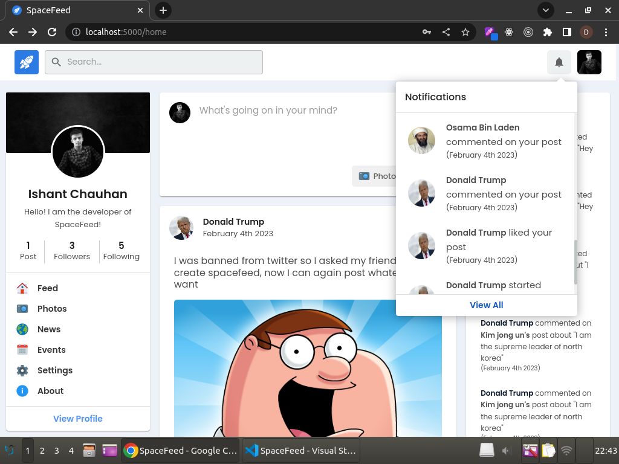Screen dimensions: 619x464
Task: Open News in sidebar menu
Action: point(48,329)
